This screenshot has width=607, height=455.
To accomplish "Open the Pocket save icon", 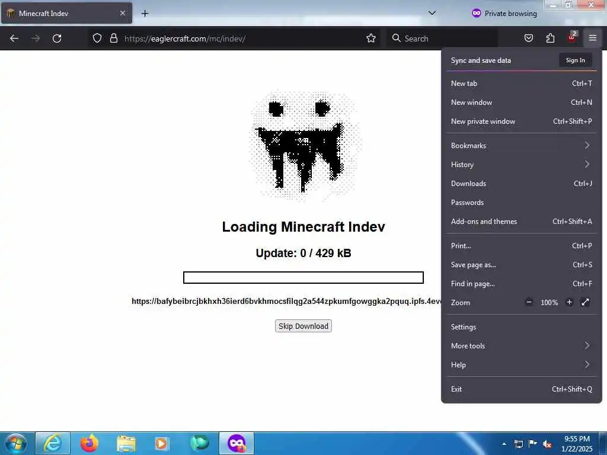I will tap(528, 38).
